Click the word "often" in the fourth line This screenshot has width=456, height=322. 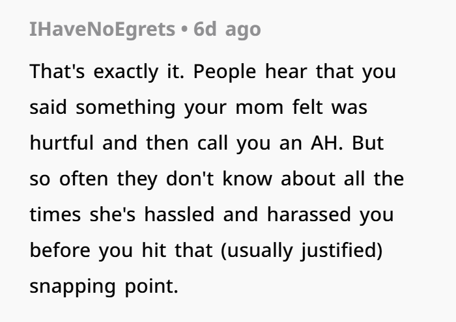click(x=84, y=179)
